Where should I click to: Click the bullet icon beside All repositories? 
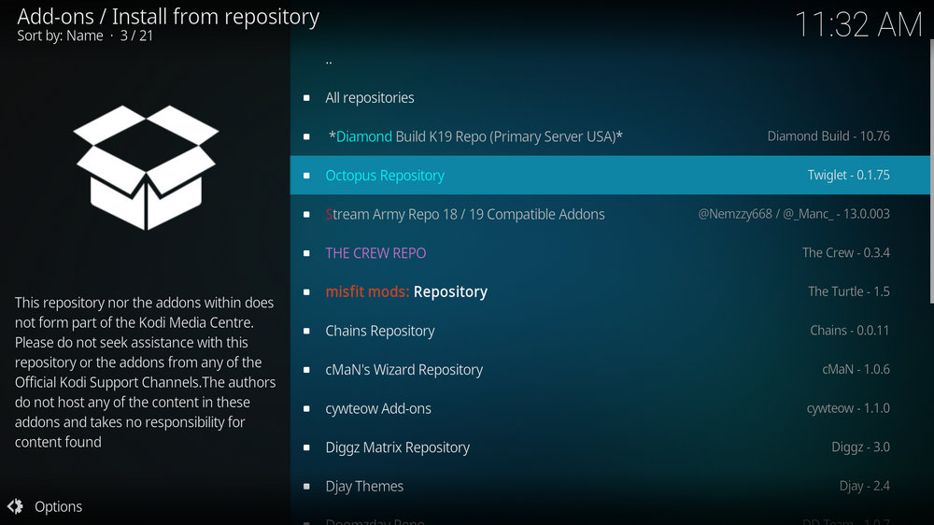[306, 98]
